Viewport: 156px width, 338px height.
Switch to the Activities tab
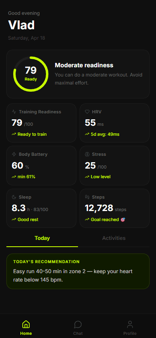pos(114,238)
